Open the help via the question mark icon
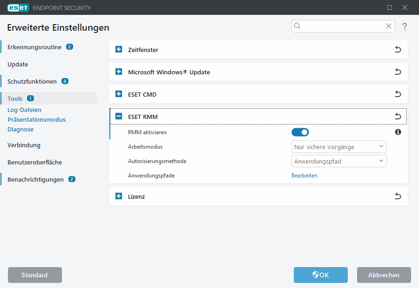Image resolution: width=419 pixels, height=288 pixels. pyautogui.click(x=405, y=26)
